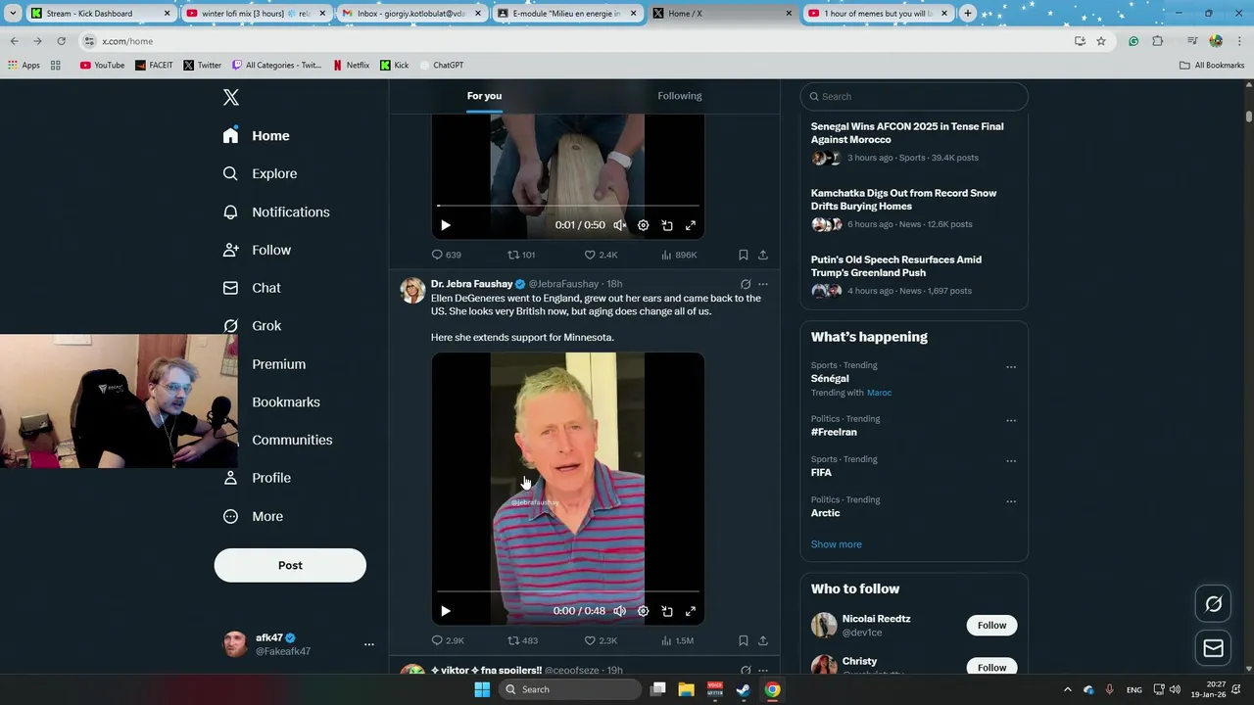Unmute the 0:48 video

[619, 611]
